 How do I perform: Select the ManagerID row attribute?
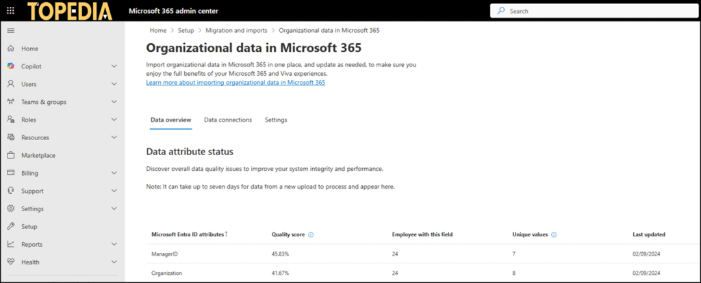pyautogui.click(x=164, y=254)
